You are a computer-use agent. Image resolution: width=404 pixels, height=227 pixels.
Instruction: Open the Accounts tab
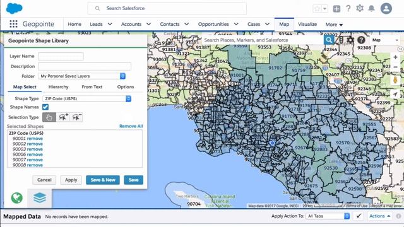click(131, 24)
